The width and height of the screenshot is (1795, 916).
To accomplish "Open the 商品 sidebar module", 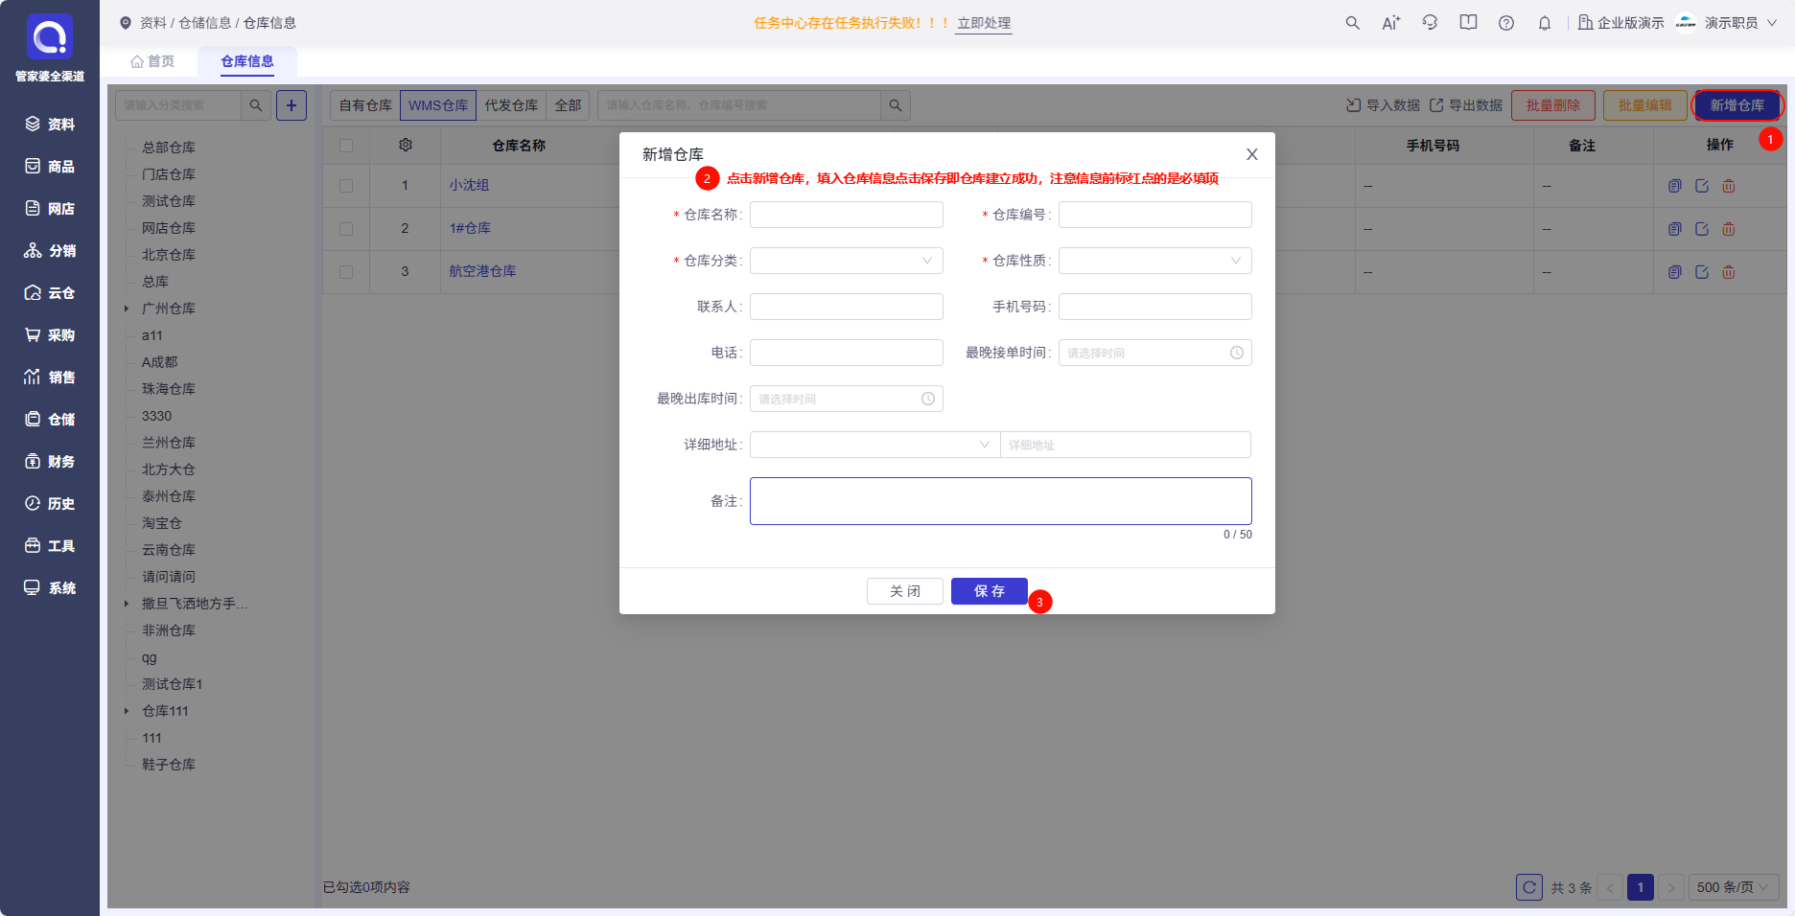I will coord(50,166).
